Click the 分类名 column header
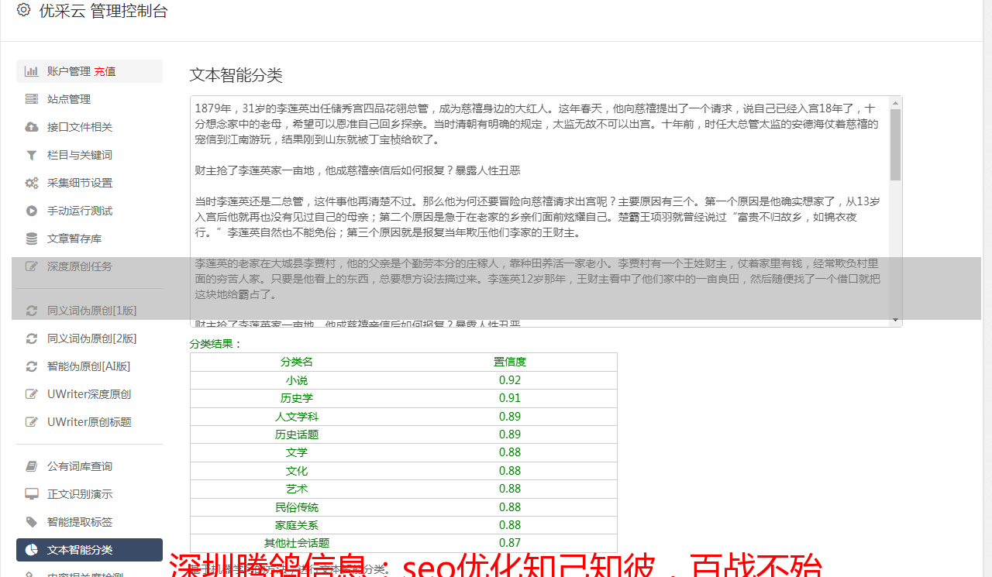The height and width of the screenshot is (577, 992). (x=297, y=362)
